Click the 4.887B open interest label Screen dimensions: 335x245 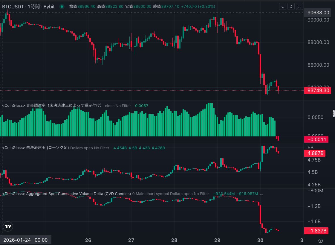point(315,153)
